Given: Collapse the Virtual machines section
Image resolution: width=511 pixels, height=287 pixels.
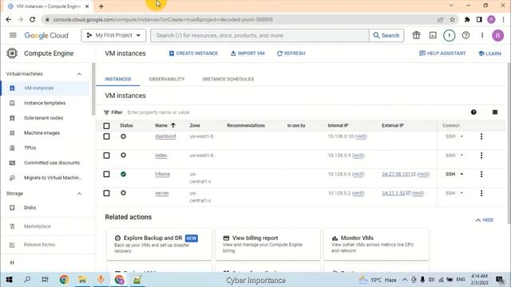Looking at the screenshot, I should tap(79, 74).
